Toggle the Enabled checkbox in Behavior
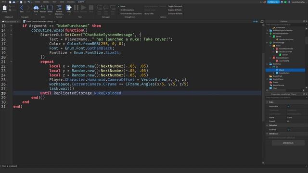The height and width of the screenshot is (173, 308). [288, 129]
